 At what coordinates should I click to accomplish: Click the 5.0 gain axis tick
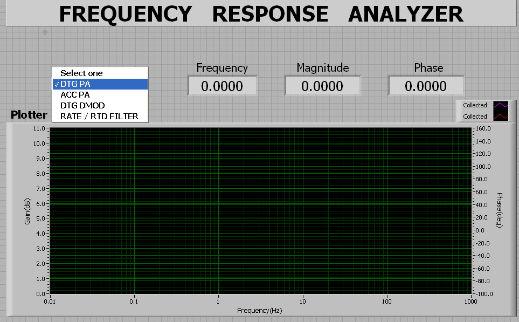pyautogui.click(x=41, y=218)
